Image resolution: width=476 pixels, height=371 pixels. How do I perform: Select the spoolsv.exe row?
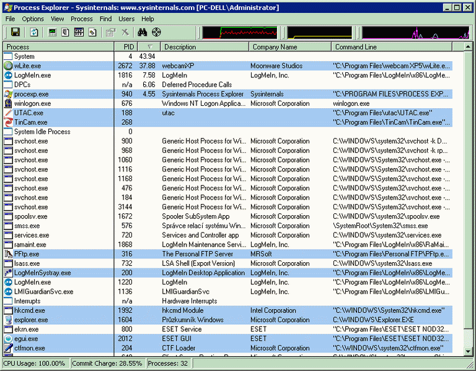coord(228,216)
